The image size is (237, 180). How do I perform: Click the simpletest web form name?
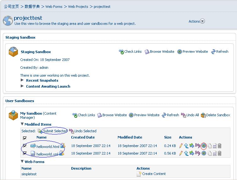(x=29, y=174)
